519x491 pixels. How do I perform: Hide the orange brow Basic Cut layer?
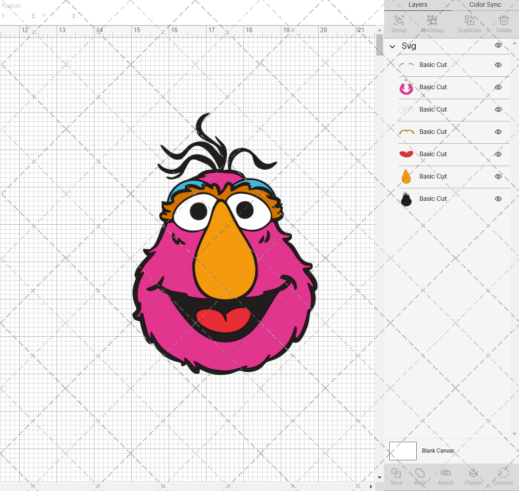click(x=498, y=132)
